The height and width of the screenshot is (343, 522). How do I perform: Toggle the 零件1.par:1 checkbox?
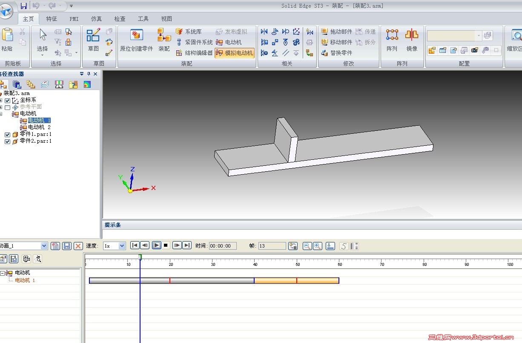coord(7,135)
